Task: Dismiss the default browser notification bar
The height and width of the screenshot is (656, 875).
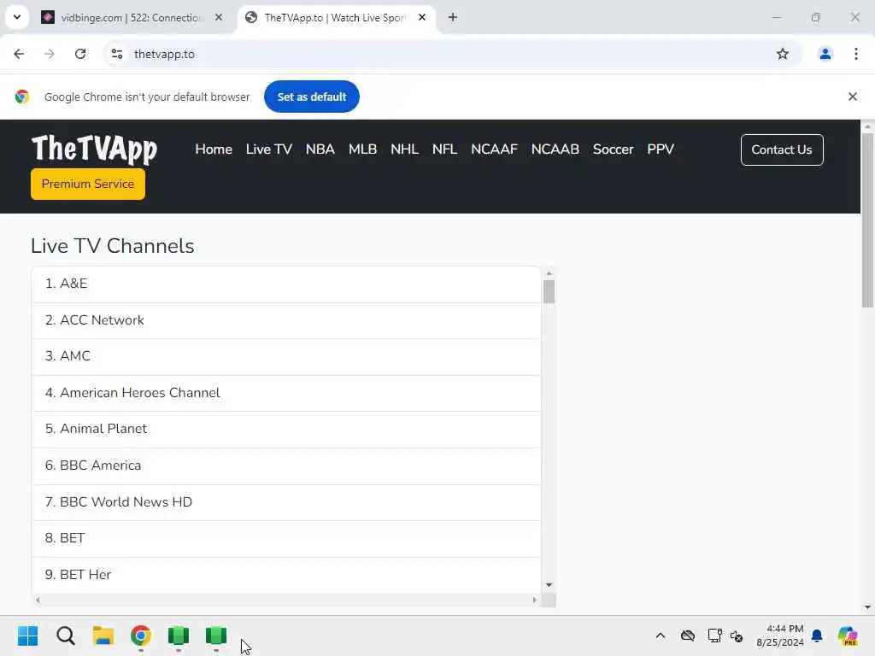Action: pos(852,97)
